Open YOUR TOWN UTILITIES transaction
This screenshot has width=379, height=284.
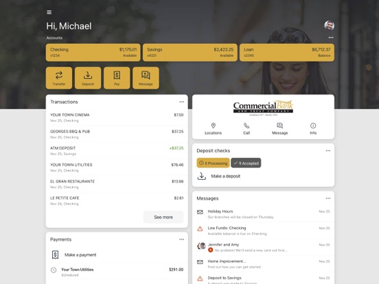[117, 167]
